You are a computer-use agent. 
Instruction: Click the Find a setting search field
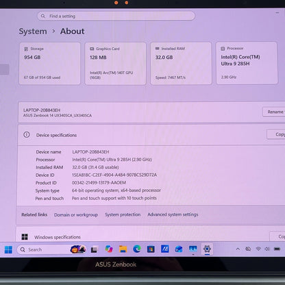(x=116, y=16)
